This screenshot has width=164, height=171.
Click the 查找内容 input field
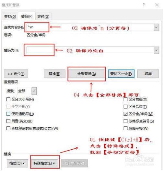tap(90, 27)
